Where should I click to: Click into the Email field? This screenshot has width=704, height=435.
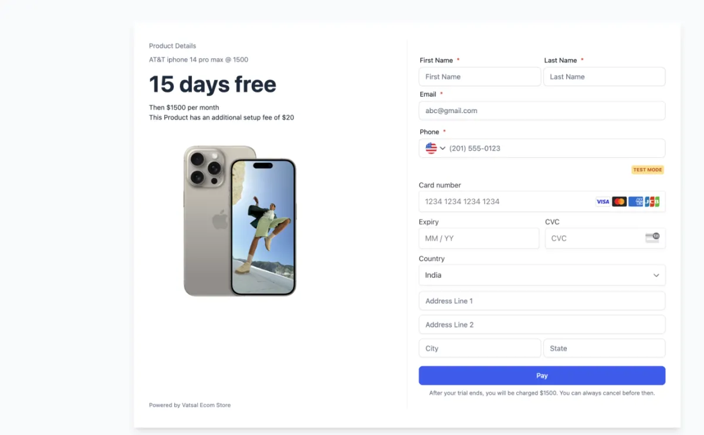click(542, 111)
